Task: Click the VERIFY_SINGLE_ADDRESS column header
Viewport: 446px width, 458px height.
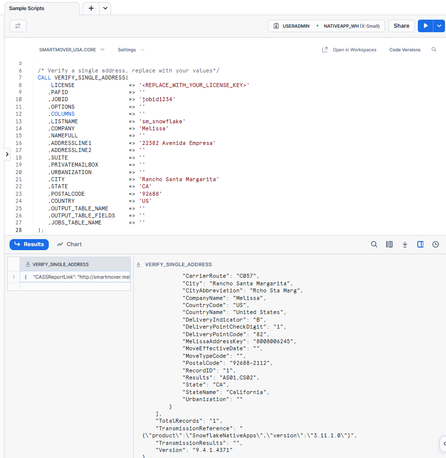Action: [x=75, y=264]
